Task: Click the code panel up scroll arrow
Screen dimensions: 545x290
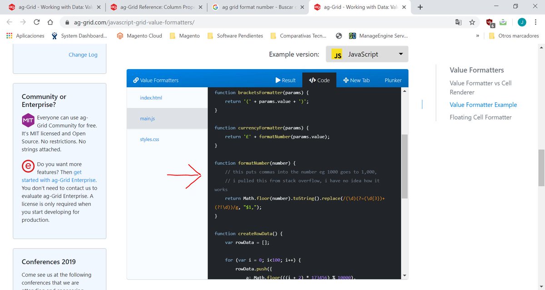Action: tap(405, 91)
